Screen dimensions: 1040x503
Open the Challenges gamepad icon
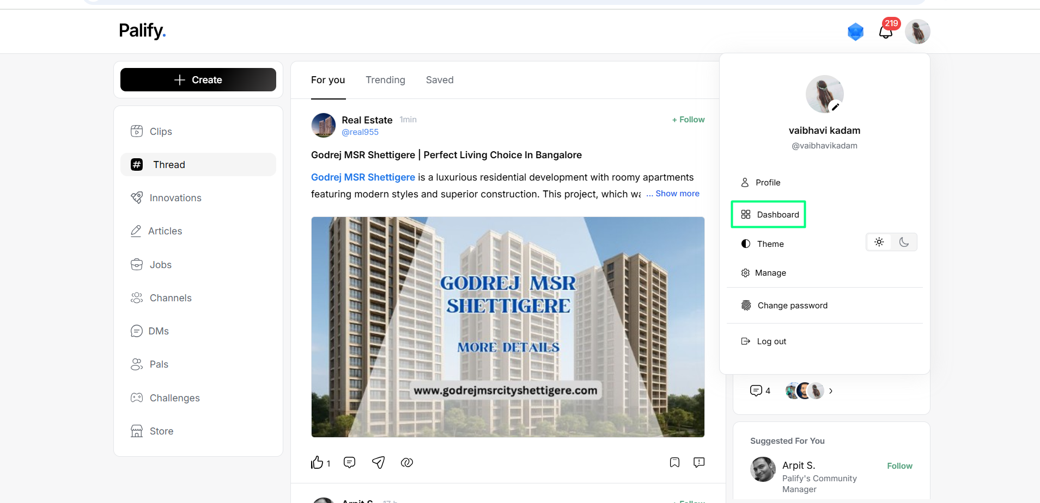tap(137, 398)
